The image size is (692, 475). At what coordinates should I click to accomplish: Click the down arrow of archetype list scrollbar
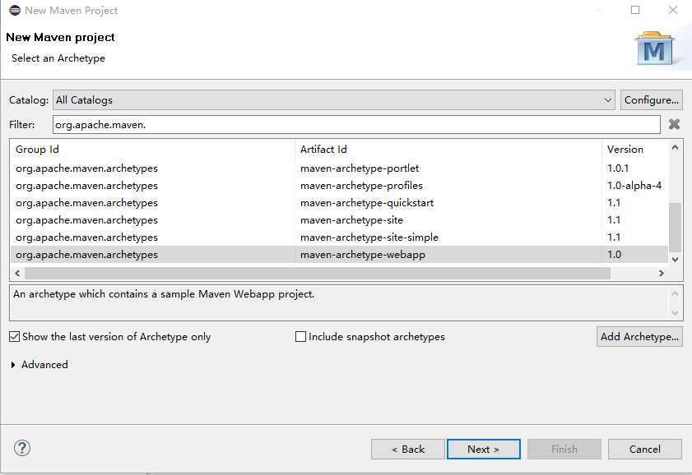(x=675, y=260)
